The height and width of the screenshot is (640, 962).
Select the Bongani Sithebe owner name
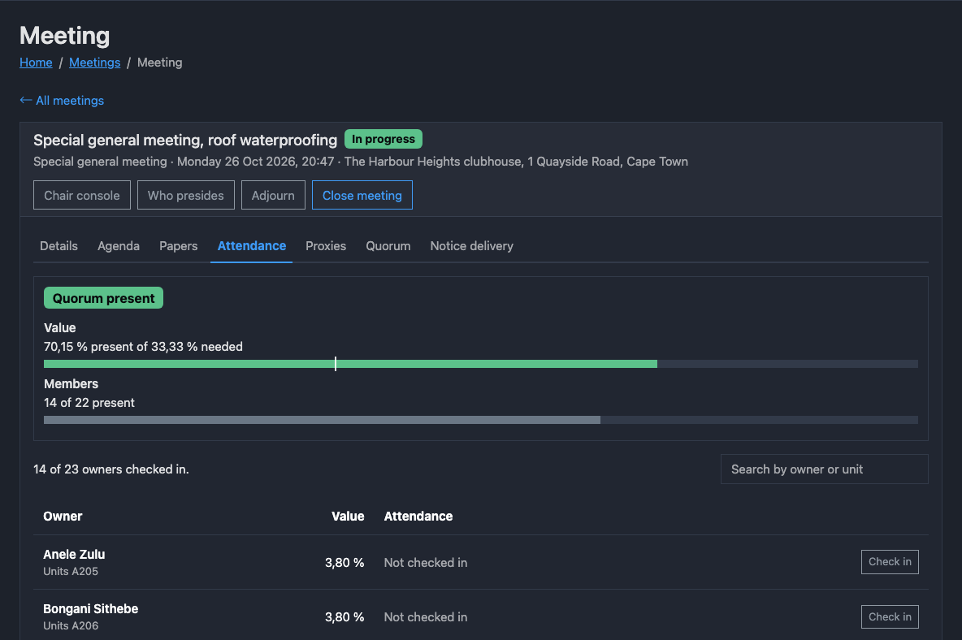click(x=91, y=609)
